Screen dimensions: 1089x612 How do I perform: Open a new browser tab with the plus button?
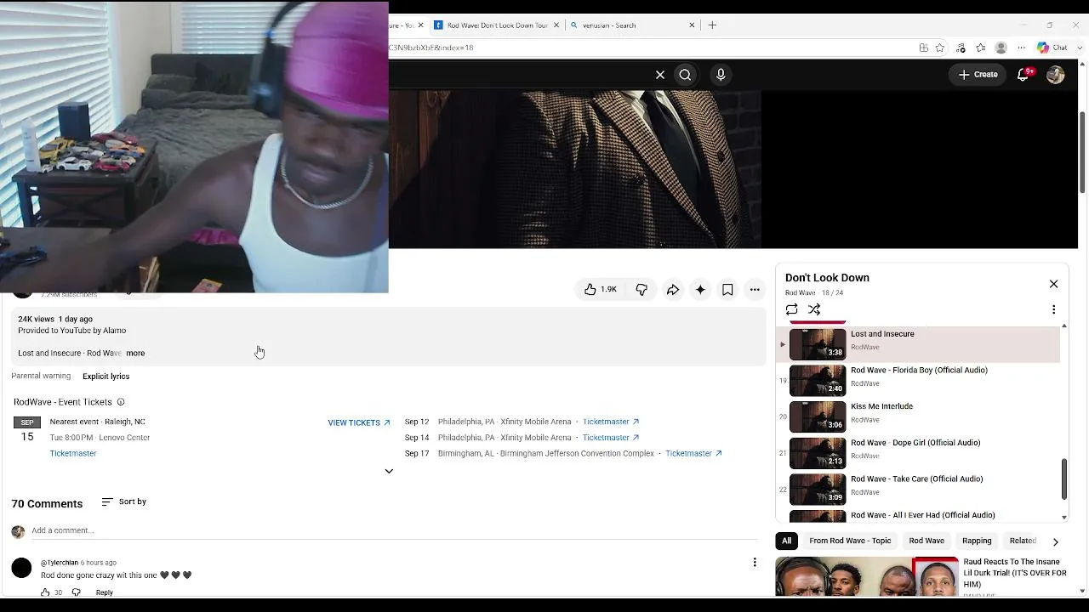[x=712, y=25]
